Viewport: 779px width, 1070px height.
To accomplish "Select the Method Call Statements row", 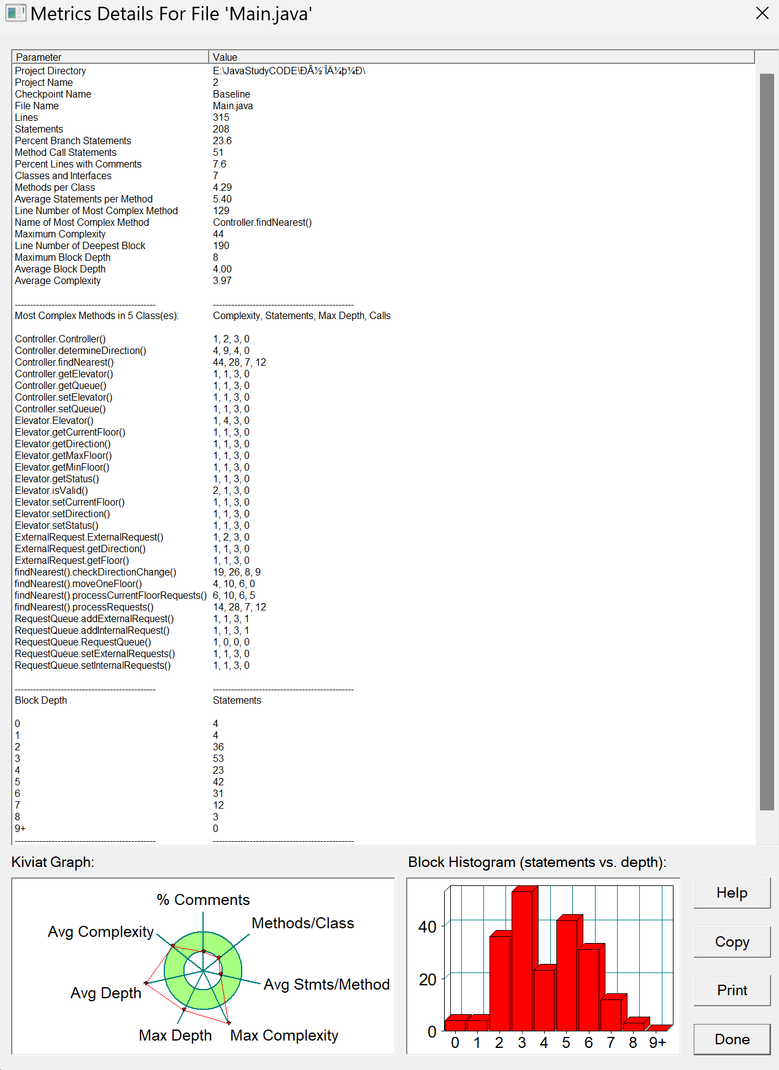I will click(383, 153).
